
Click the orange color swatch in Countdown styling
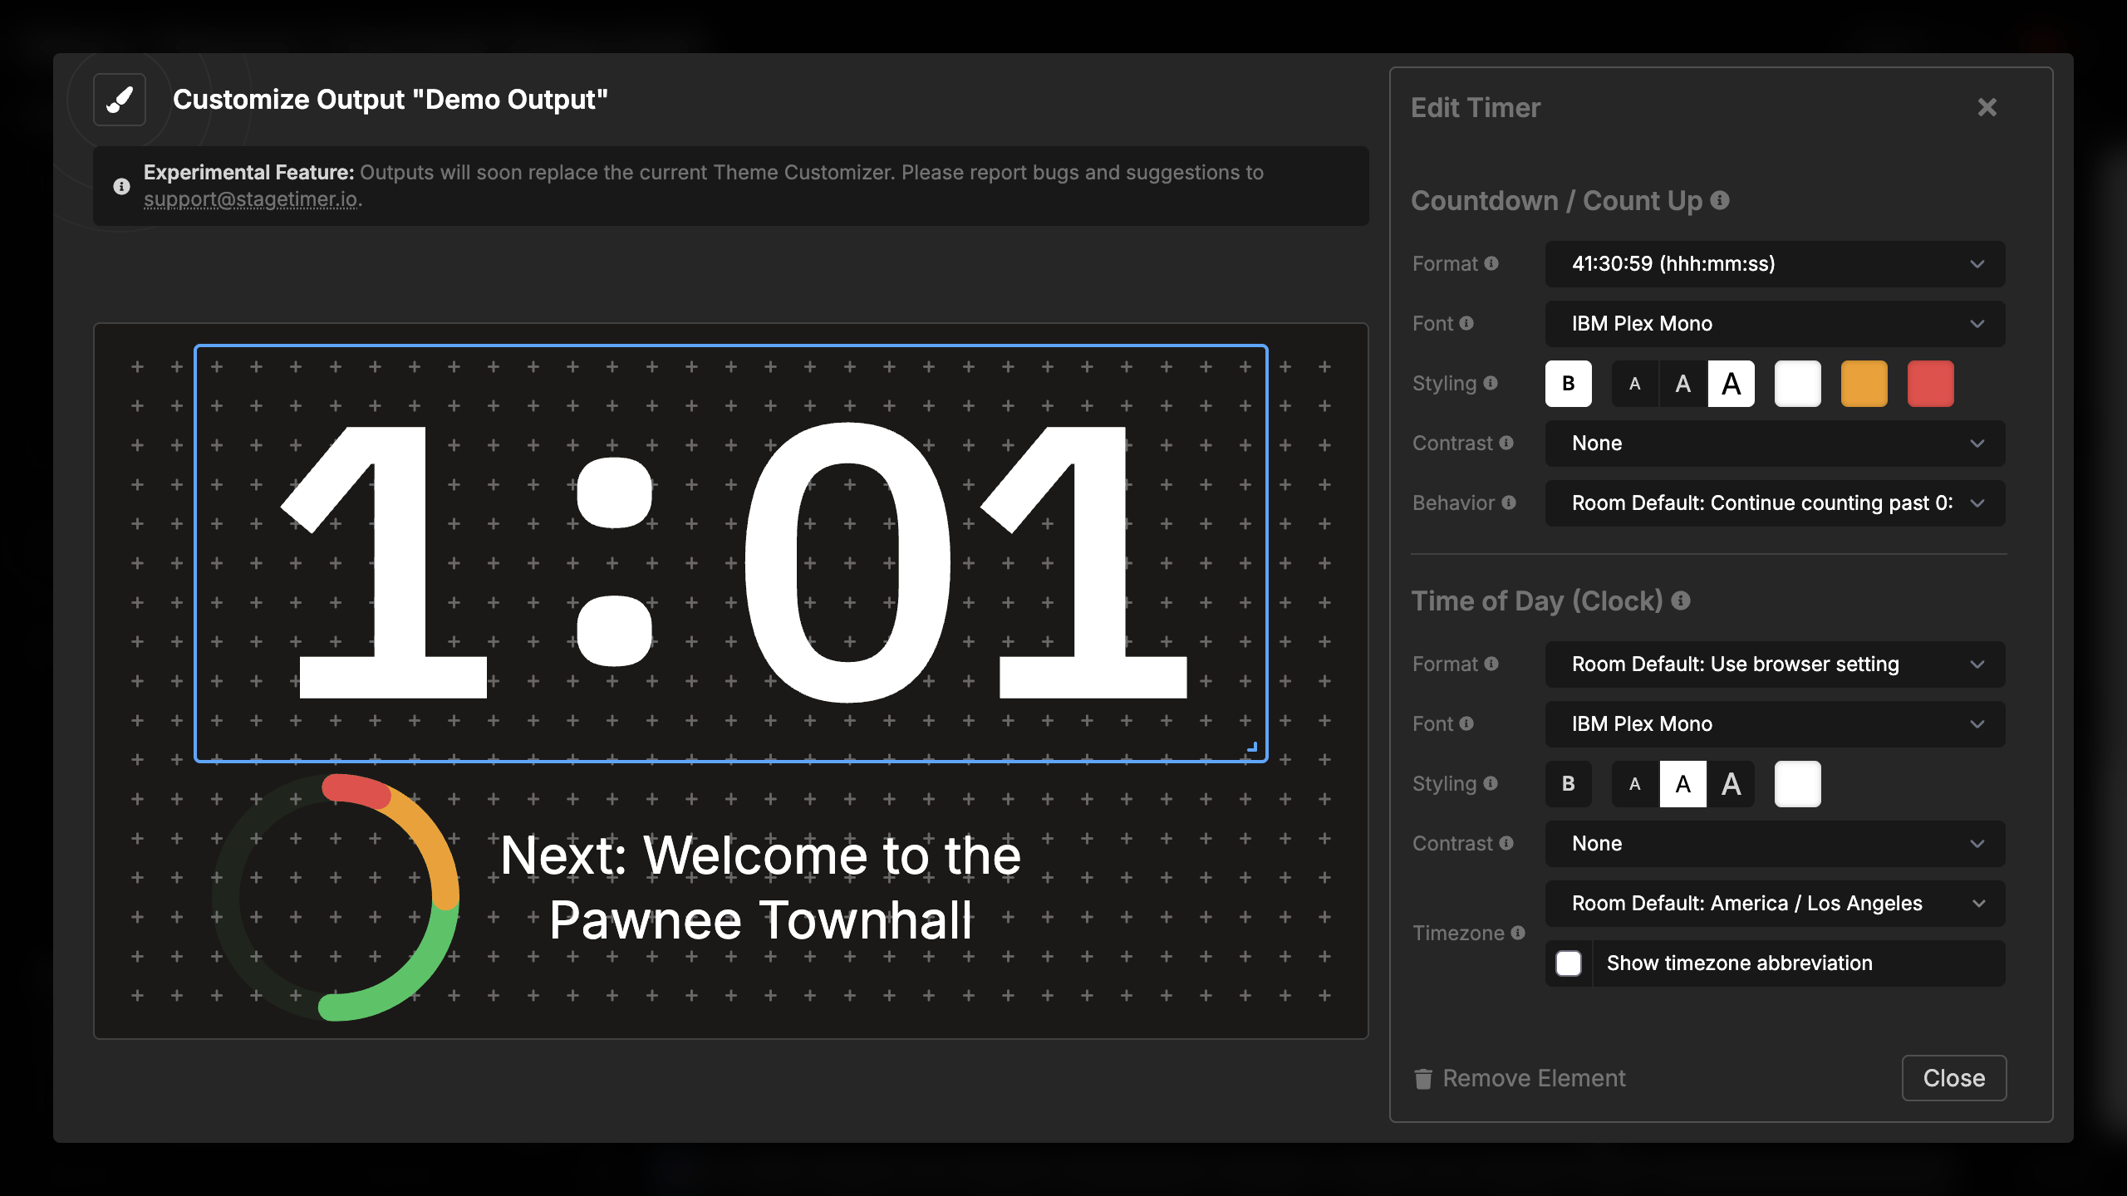[x=1864, y=384]
